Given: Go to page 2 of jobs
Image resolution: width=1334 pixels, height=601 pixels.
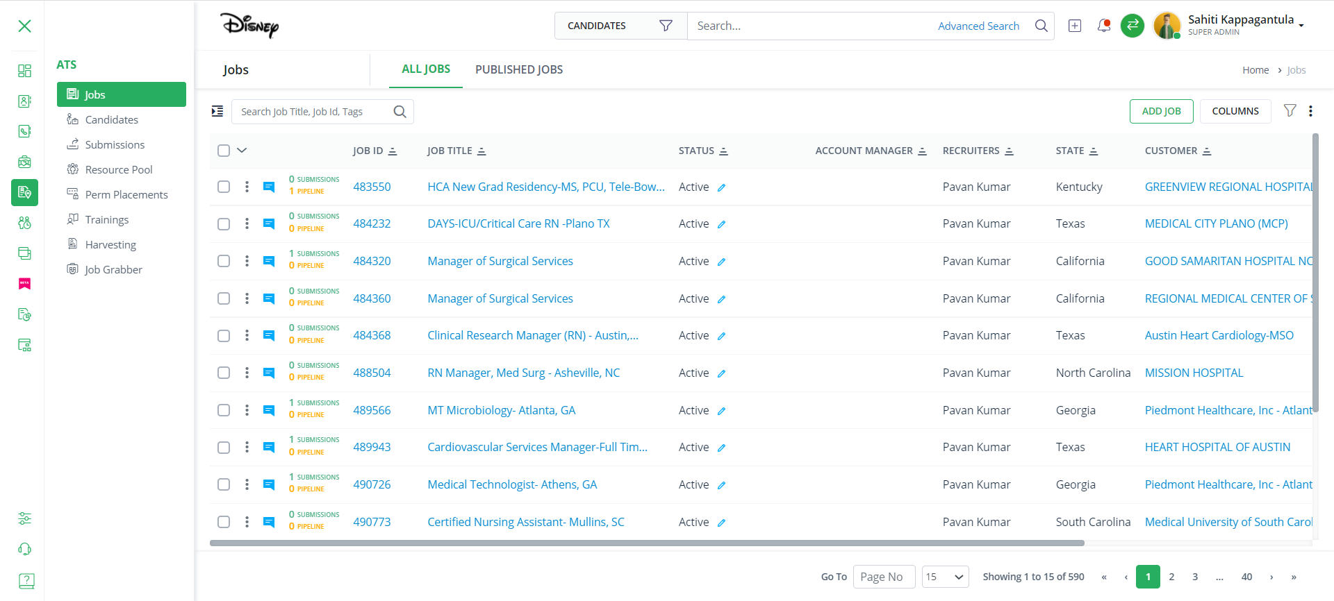Looking at the screenshot, I should click(1171, 577).
